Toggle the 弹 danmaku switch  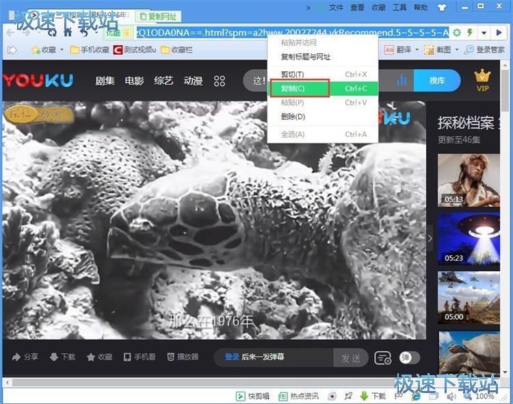pyautogui.click(x=409, y=357)
